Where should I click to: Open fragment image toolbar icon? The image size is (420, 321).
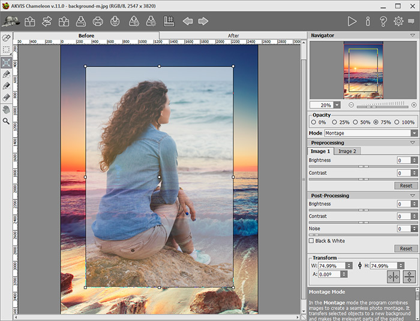click(x=64, y=22)
